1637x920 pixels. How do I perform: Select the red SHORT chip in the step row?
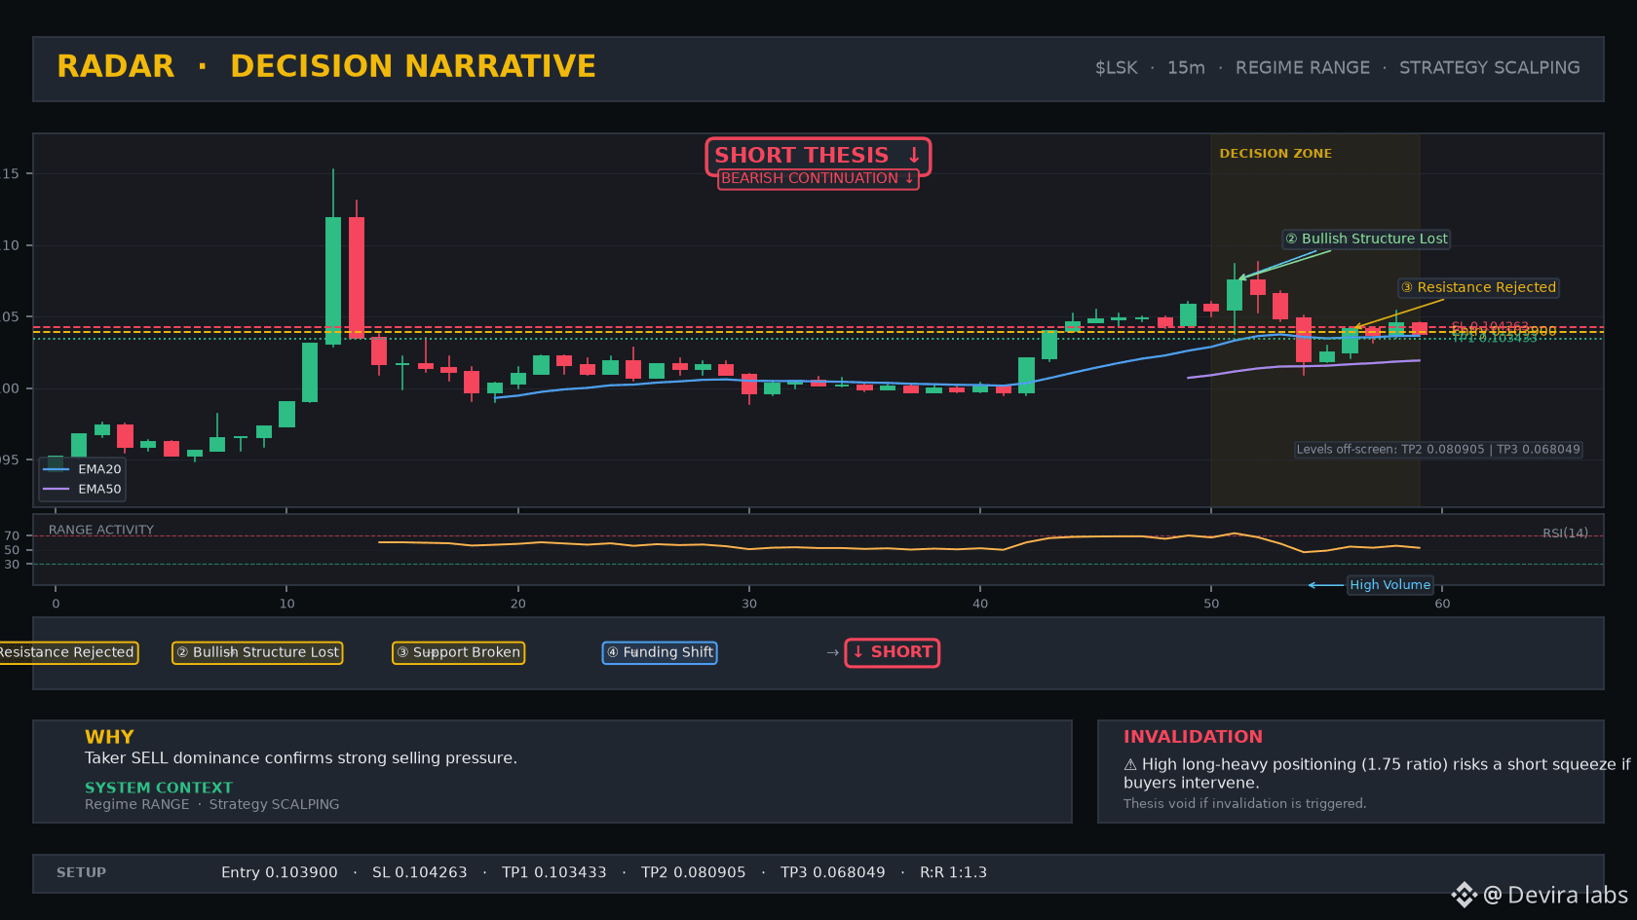click(893, 652)
